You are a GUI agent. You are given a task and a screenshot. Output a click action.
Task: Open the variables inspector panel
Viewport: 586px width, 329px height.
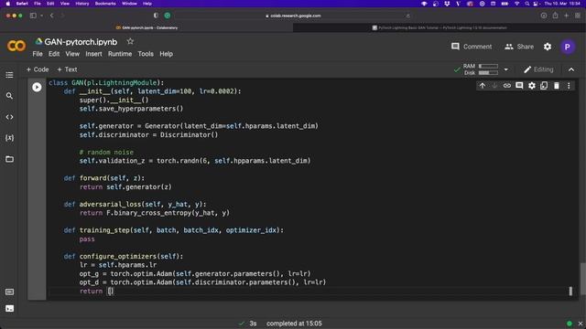tap(9, 138)
